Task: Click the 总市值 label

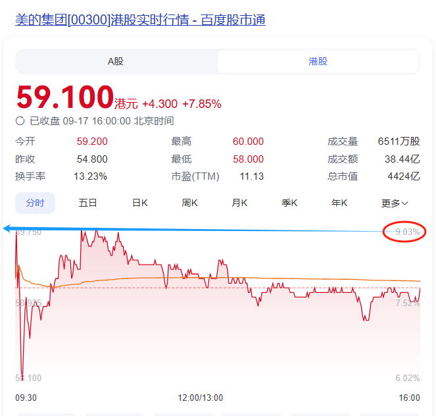Action: pos(343,176)
